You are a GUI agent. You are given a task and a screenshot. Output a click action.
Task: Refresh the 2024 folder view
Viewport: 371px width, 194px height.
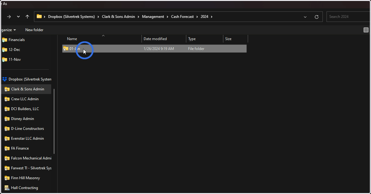[316, 17]
